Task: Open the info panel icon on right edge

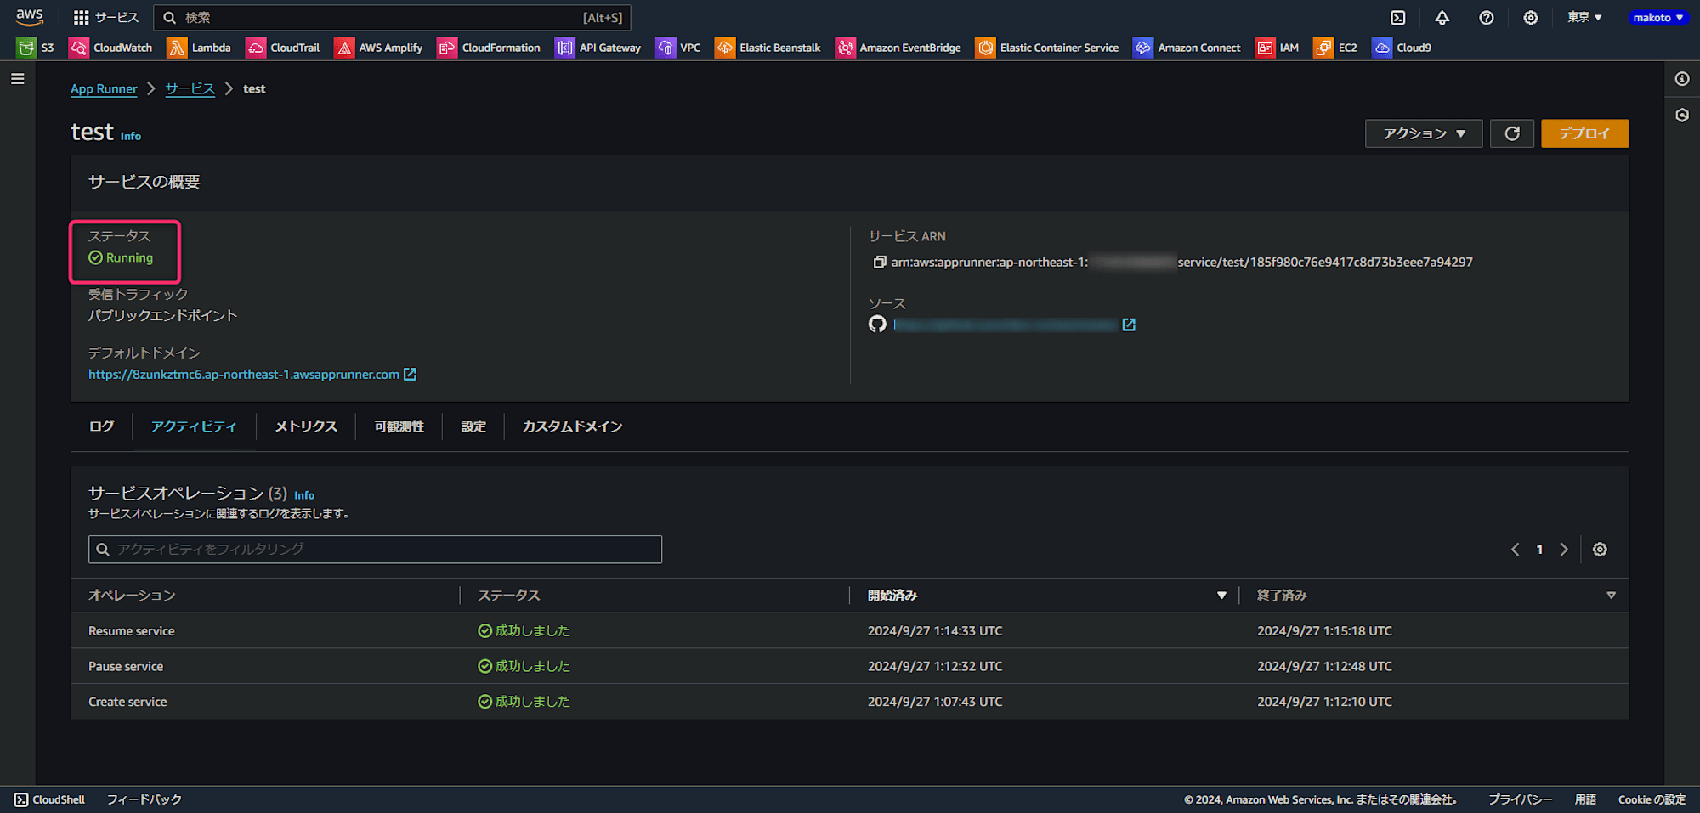Action: (x=1682, y=79)
